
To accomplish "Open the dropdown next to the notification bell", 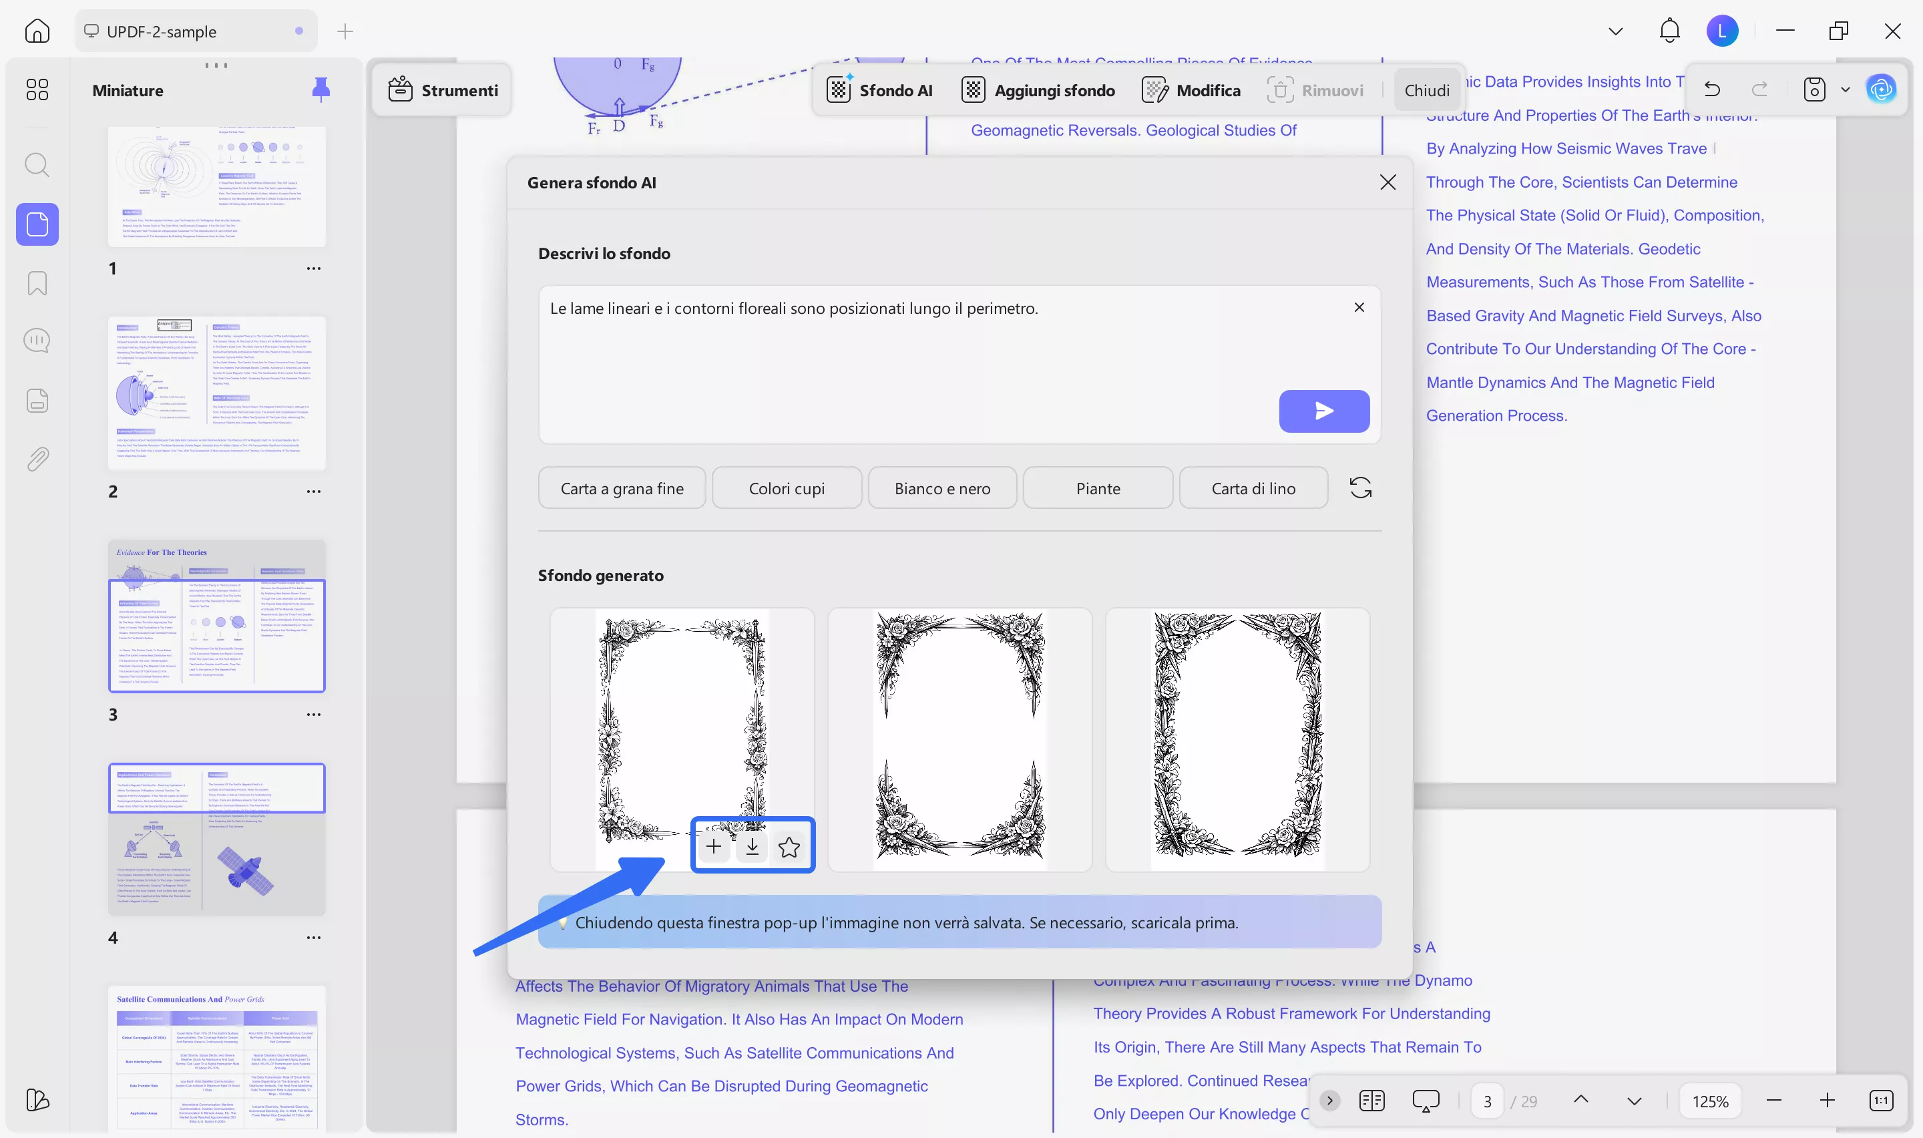I will point(1616,31).
